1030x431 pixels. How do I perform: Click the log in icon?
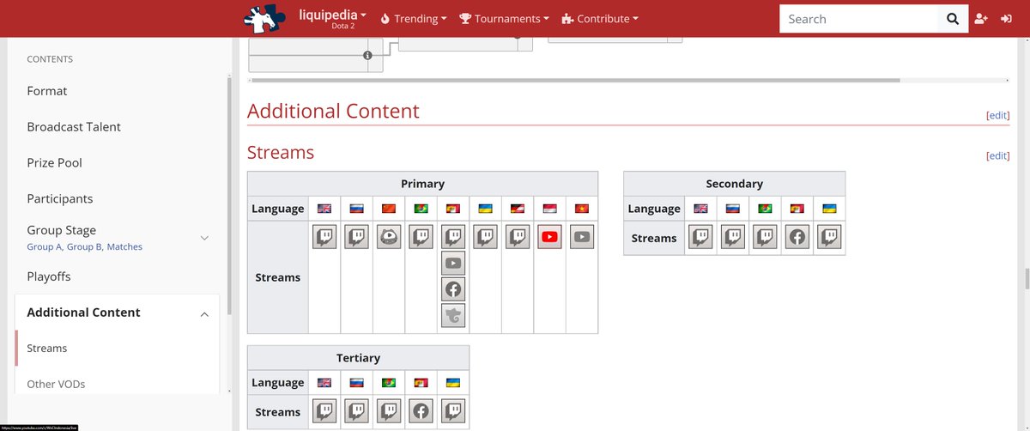tap(1006, 19)
